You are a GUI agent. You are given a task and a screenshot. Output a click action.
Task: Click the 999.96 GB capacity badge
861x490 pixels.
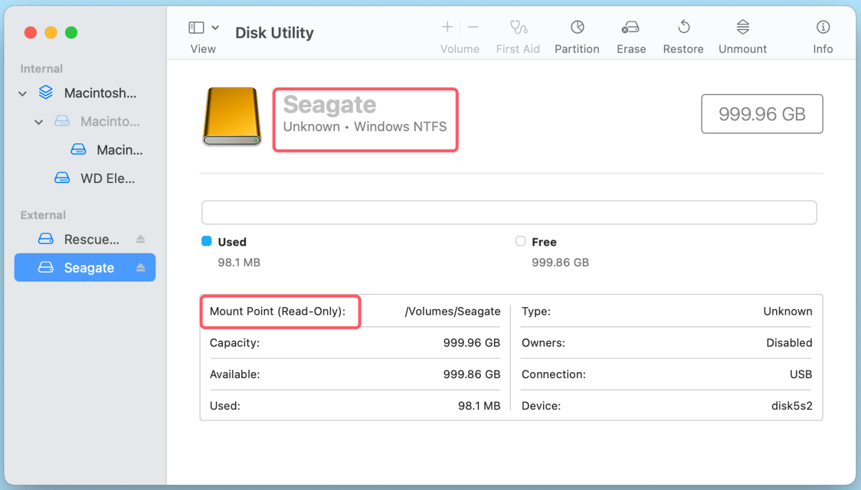762,114
